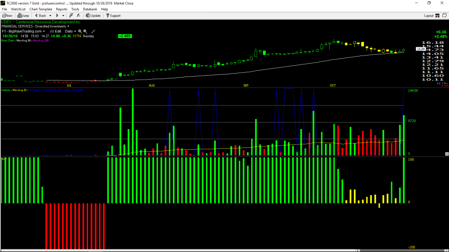Open the formula fx toolbar icon
449x252 pixels.
pyautogui.click(x=79, y=16)
